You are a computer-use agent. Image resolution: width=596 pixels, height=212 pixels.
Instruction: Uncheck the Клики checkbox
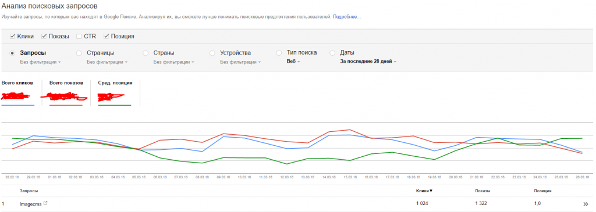tap(12, 37)
